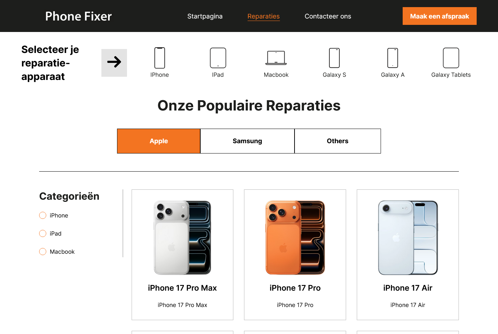This screenshot has width=498, height=334.
Task: Activate the Apple tab
Action: tap(159, 141)
